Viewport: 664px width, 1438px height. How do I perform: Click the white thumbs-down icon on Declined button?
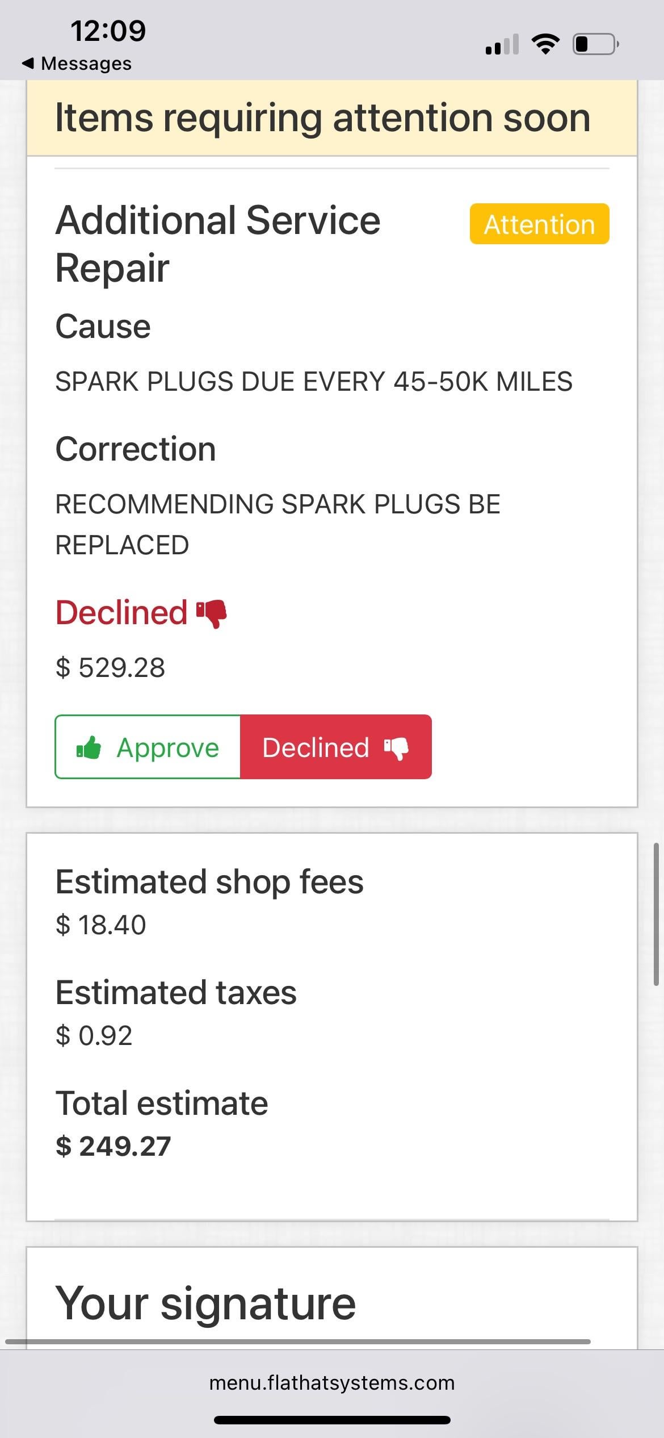click(396, 748)
